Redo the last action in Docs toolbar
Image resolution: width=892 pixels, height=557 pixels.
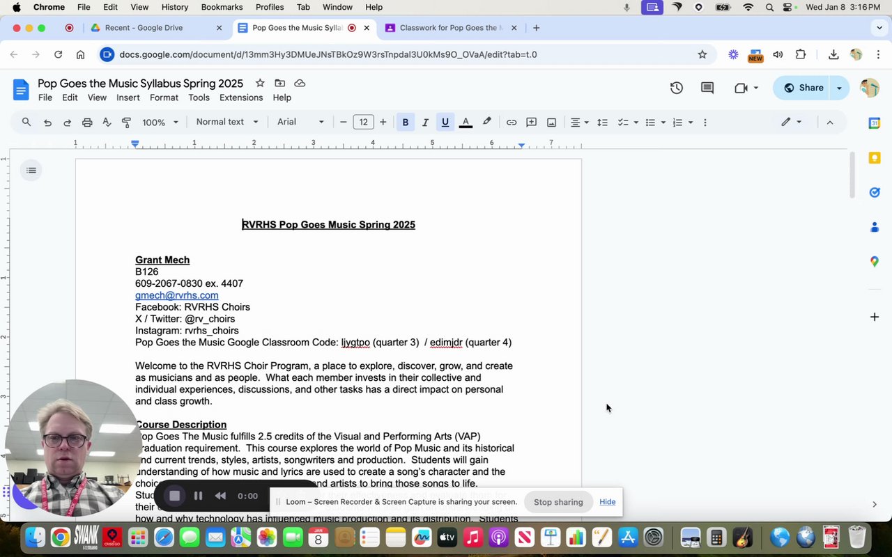tap(68, 123)
